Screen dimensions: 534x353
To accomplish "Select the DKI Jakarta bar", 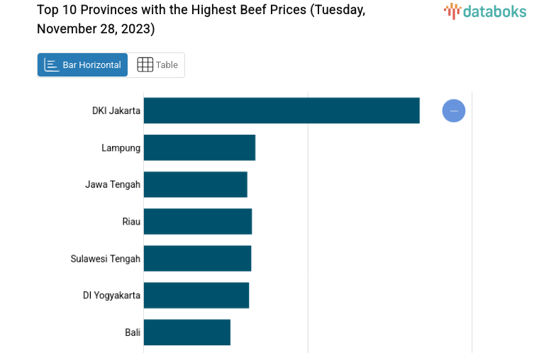I will tap(281, 111).
